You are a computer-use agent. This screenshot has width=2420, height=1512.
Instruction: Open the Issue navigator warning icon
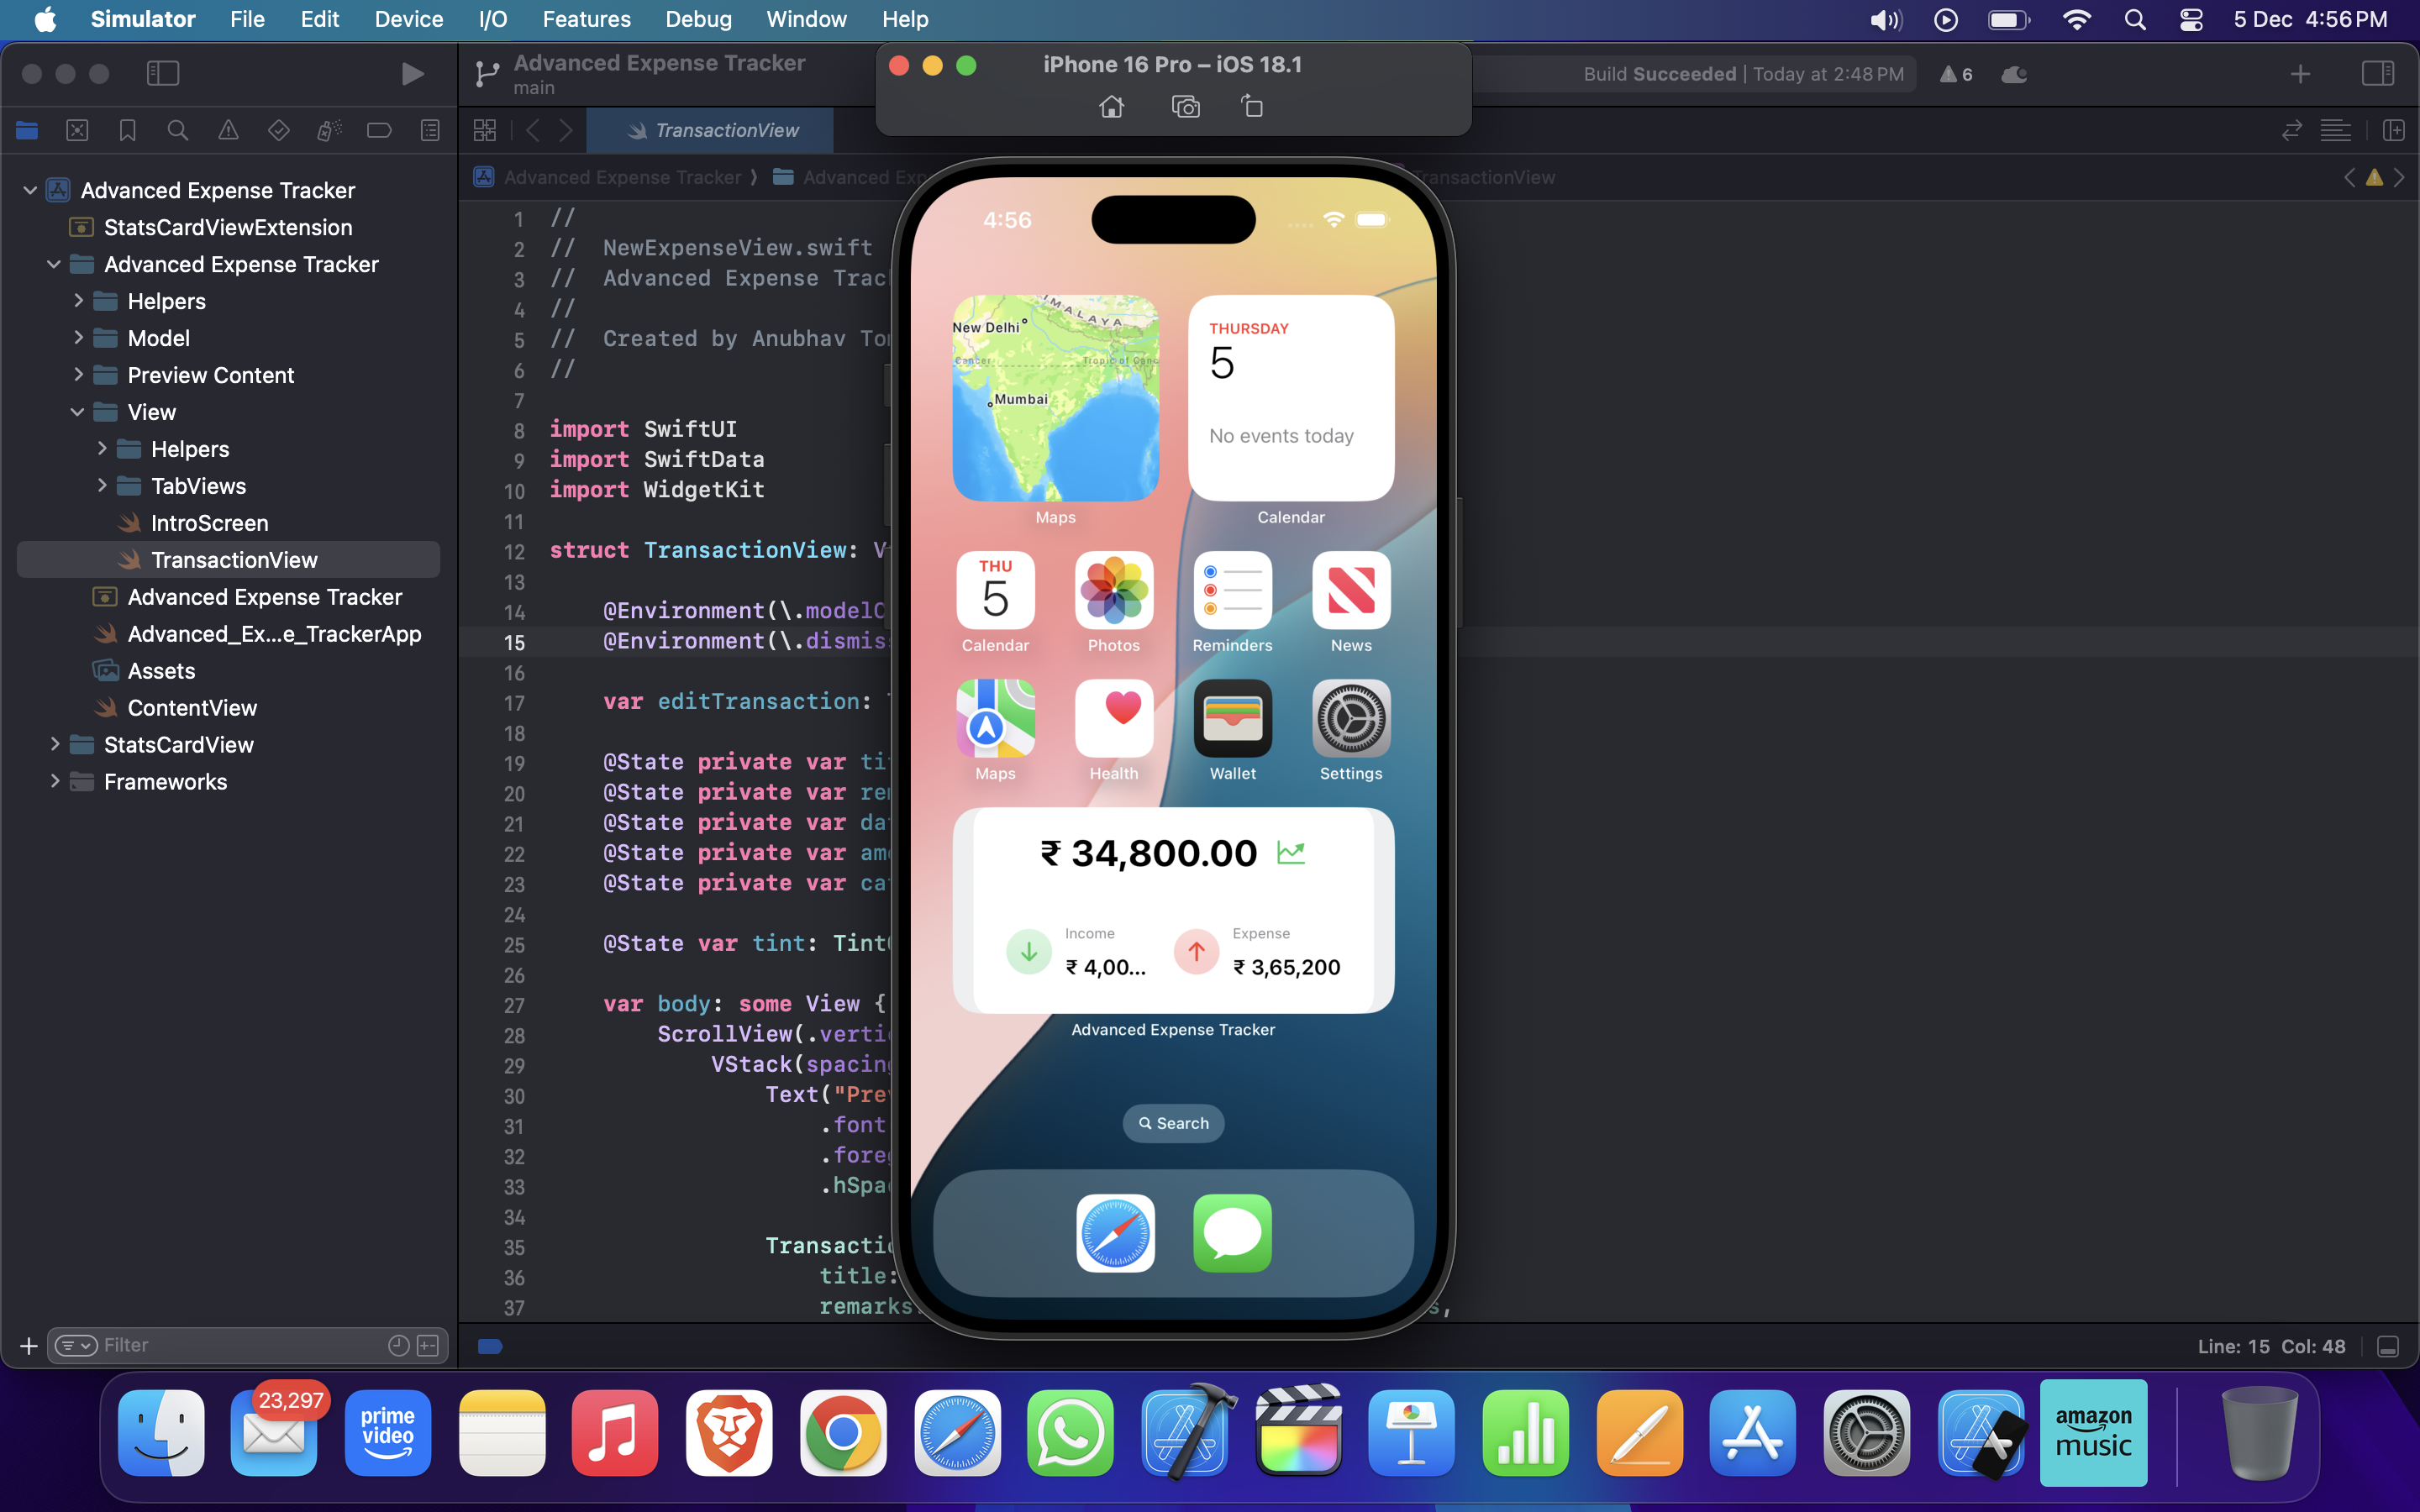point(228,130)
